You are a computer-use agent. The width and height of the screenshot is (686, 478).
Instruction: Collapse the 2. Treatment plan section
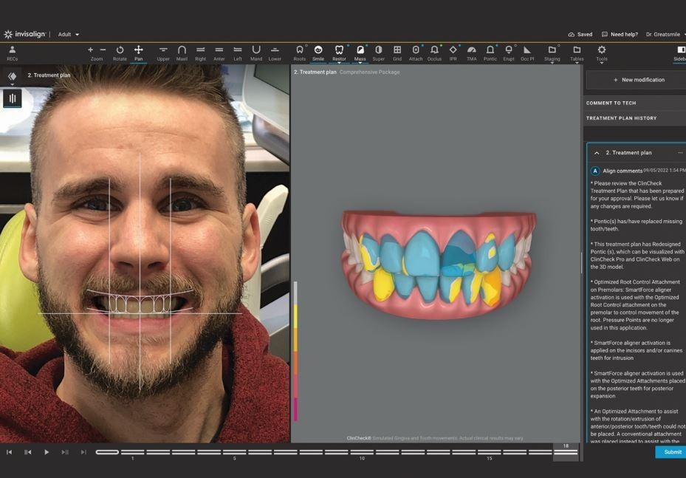[x=597, y=153]
